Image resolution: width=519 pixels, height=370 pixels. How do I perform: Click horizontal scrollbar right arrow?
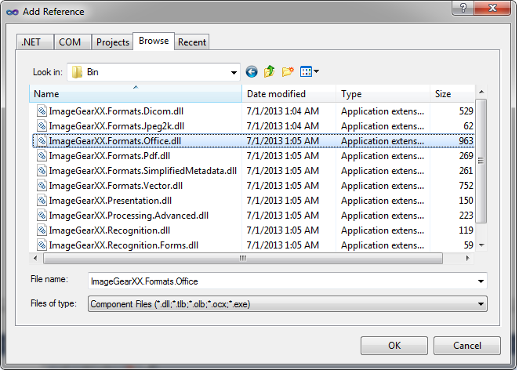(x=467, y=258)
